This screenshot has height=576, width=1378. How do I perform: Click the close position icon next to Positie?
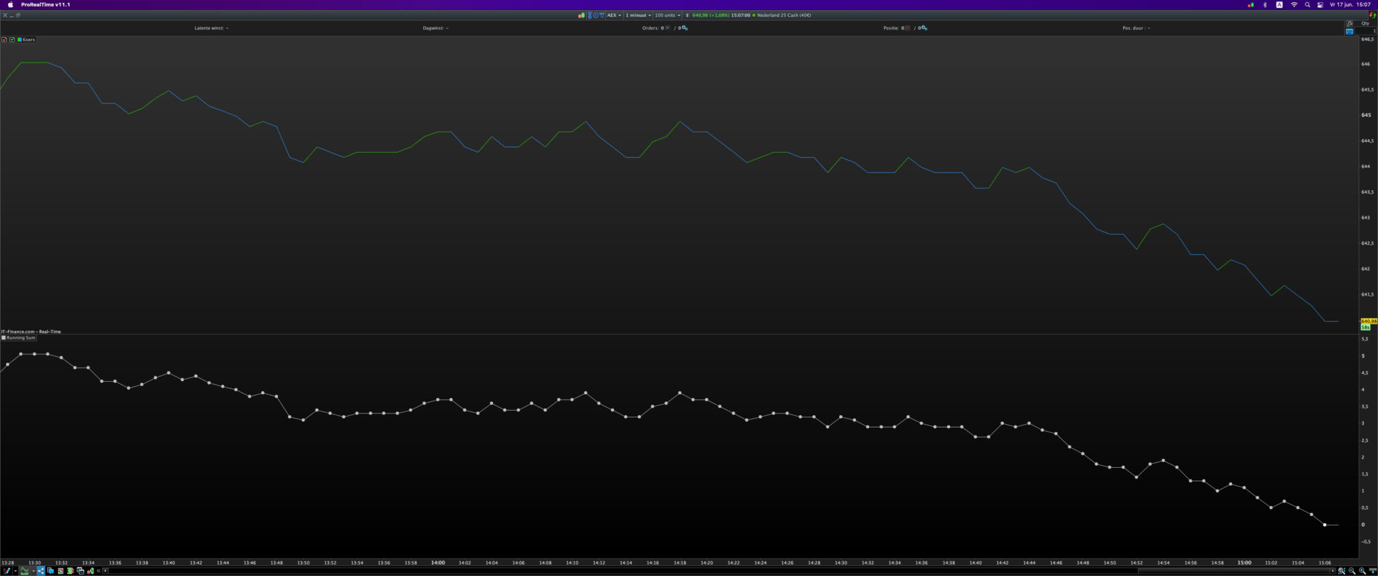[x=908, y=28]
